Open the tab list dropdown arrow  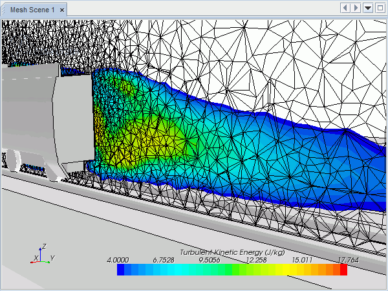pos(368,8)
